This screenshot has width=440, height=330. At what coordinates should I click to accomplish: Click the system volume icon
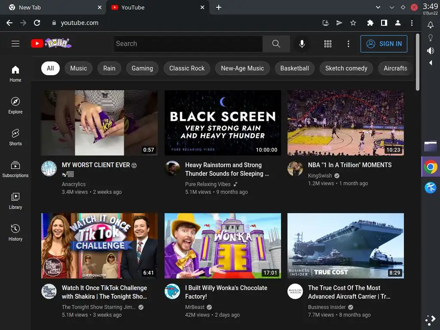(431, 51)
